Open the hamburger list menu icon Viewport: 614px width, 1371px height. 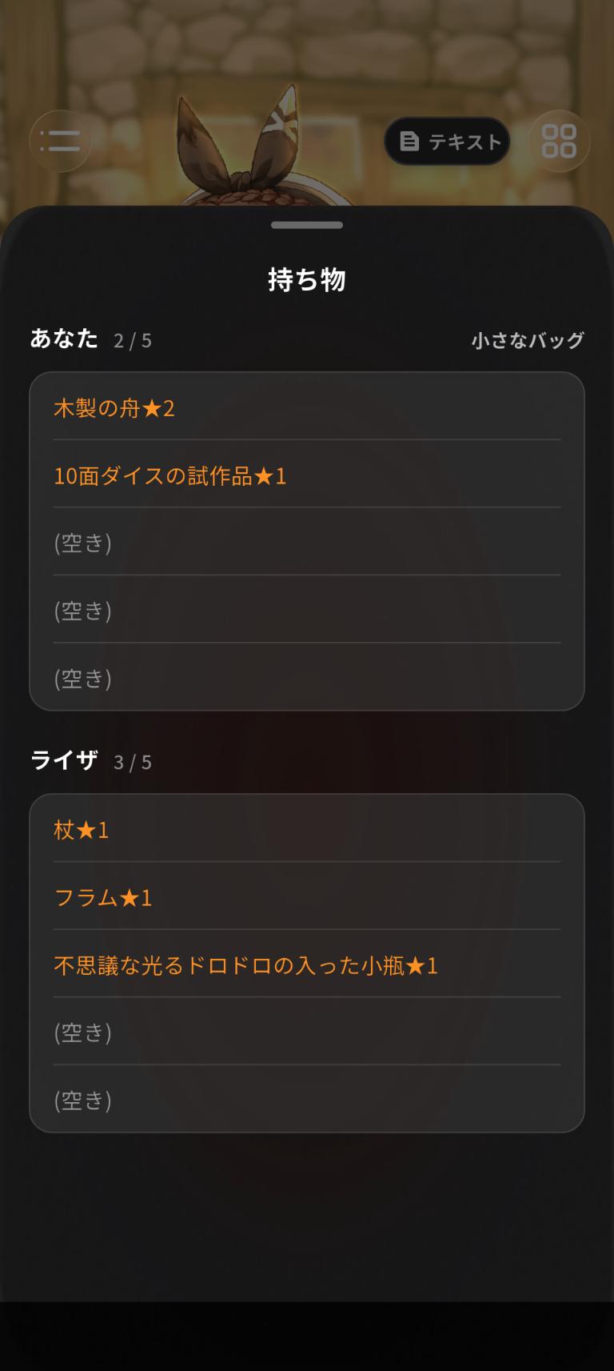[x=60, y=141]
